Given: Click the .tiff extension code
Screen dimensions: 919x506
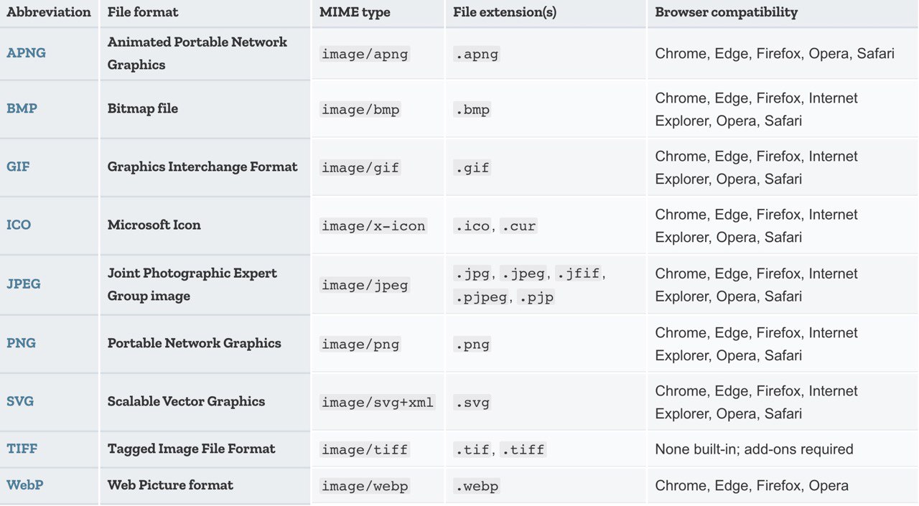Looking at the screenshot, I should [x=523, y=449].
